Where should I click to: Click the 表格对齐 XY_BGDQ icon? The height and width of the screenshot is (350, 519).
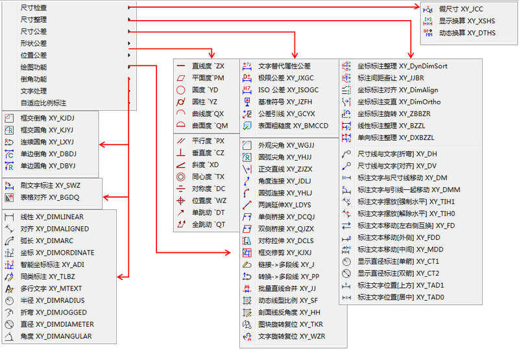[x=9, y=197]
